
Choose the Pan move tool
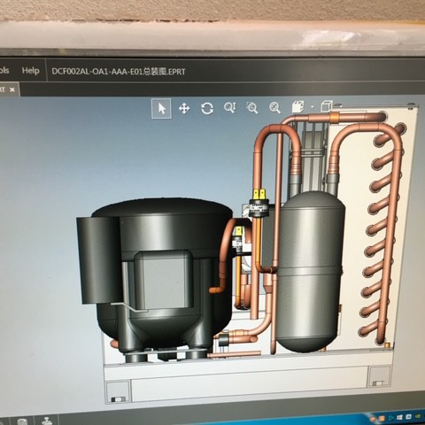coord(184,108)
